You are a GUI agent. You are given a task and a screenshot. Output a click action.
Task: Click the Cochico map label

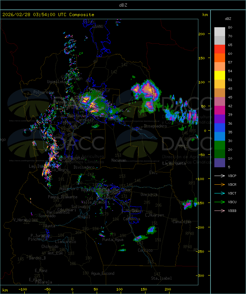click(145, 250)
